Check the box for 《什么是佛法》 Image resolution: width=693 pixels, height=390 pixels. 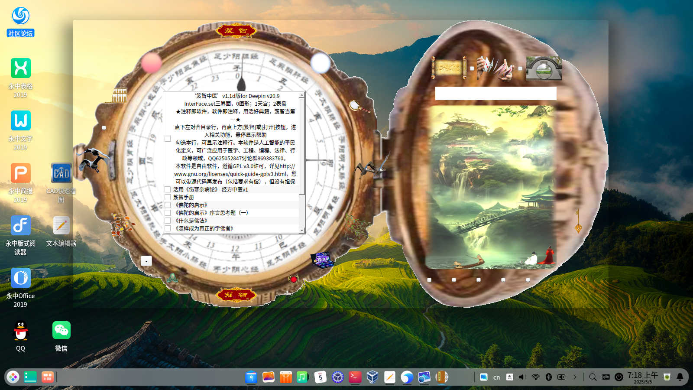pos(168,221)
